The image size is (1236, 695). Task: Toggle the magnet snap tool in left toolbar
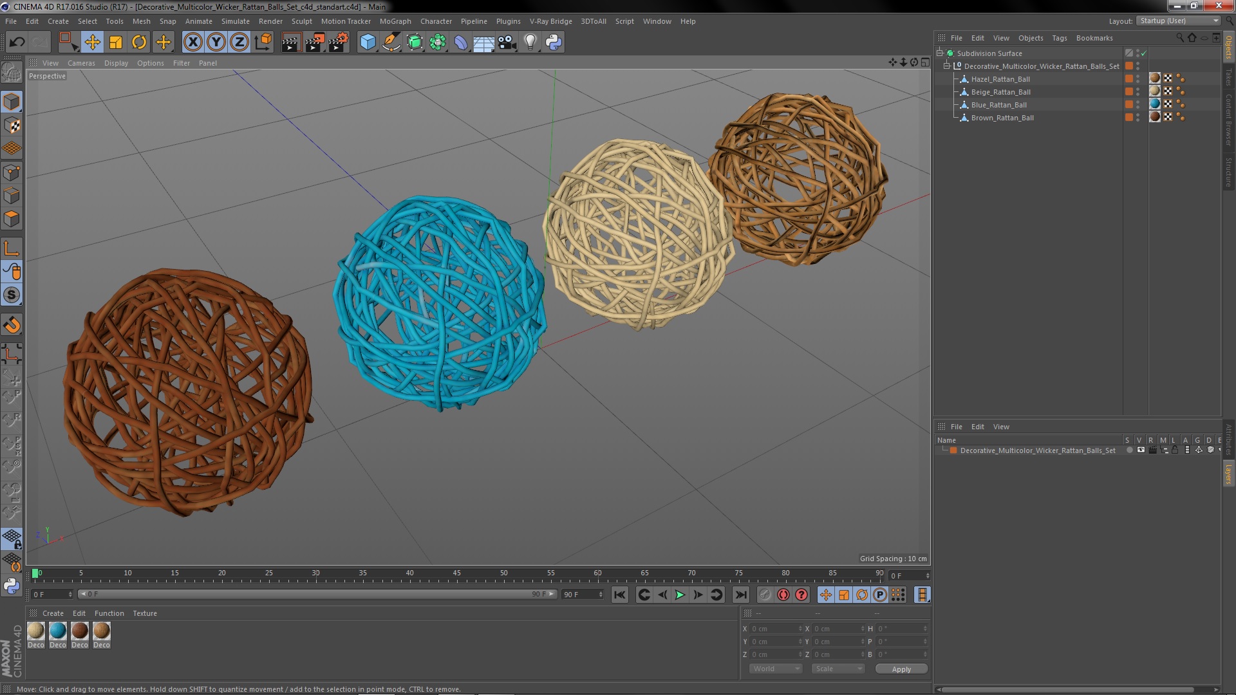12,325
